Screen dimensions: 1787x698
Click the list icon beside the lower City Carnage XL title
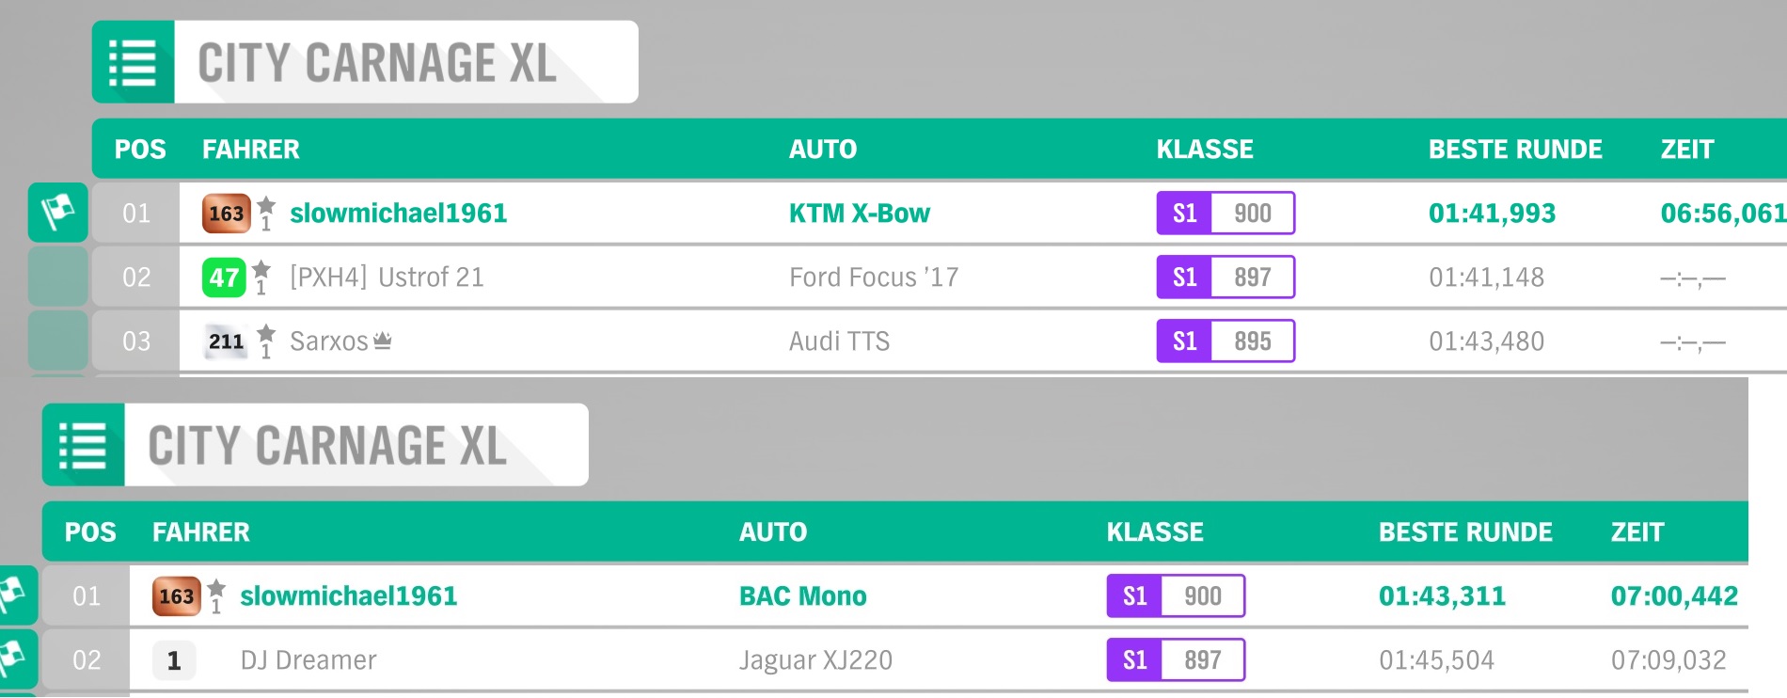point(83,445)
